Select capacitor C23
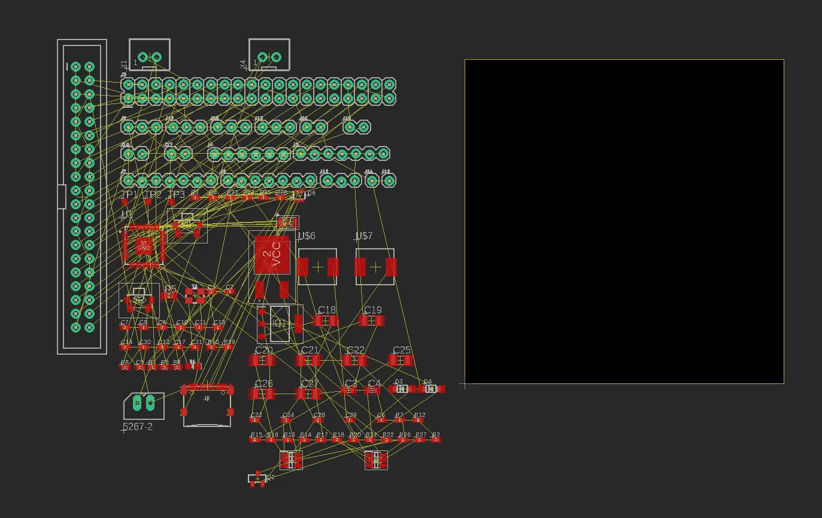The height and width of the screenshot is (518, 822). (256, 420)
